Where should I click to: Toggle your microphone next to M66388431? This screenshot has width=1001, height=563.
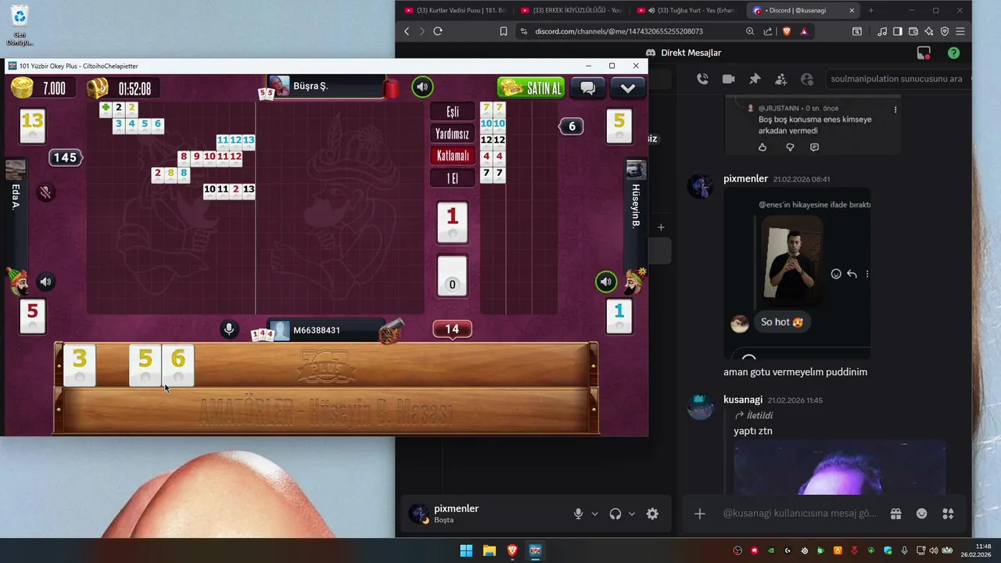229,329
